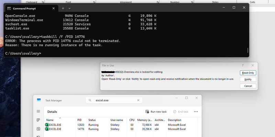Sort by the Description column header
Image resolution: width=275 pixels, height=137 pixels.
pyautogui.click(x=182, y=120)
